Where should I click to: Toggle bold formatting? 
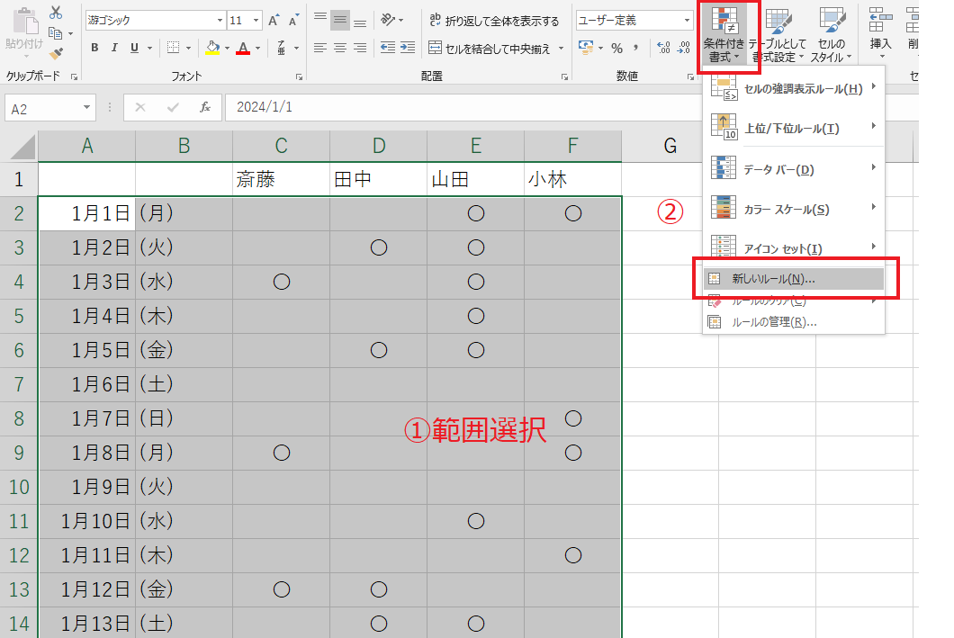click(x=94, y=47)
